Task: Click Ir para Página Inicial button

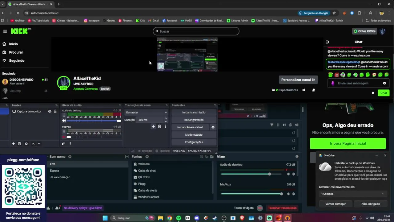Action: 348,144
